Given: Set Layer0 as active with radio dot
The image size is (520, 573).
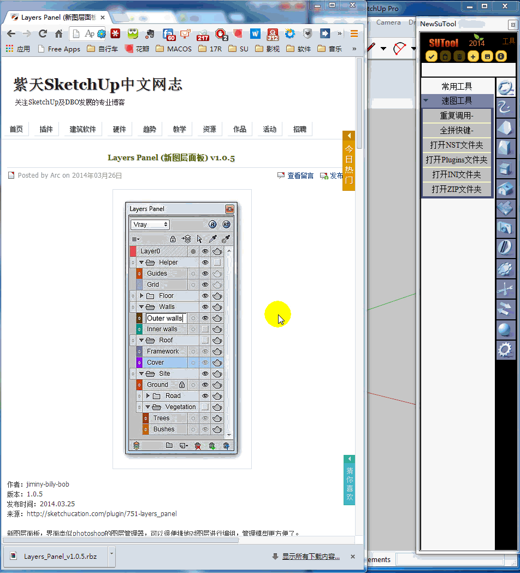Looking at the screenshot, I should [193, 251].
